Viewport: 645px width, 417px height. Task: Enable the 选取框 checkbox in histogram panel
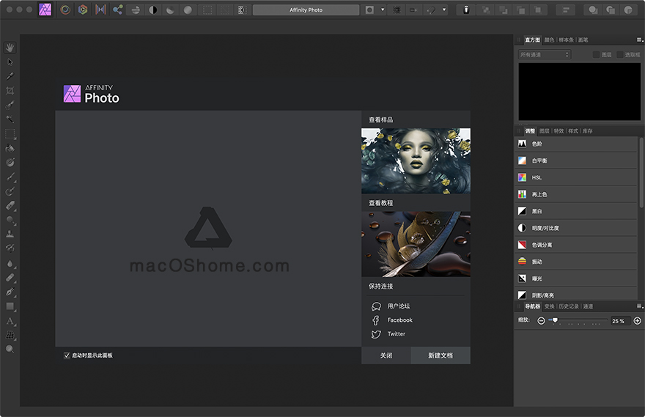(620, 55)
